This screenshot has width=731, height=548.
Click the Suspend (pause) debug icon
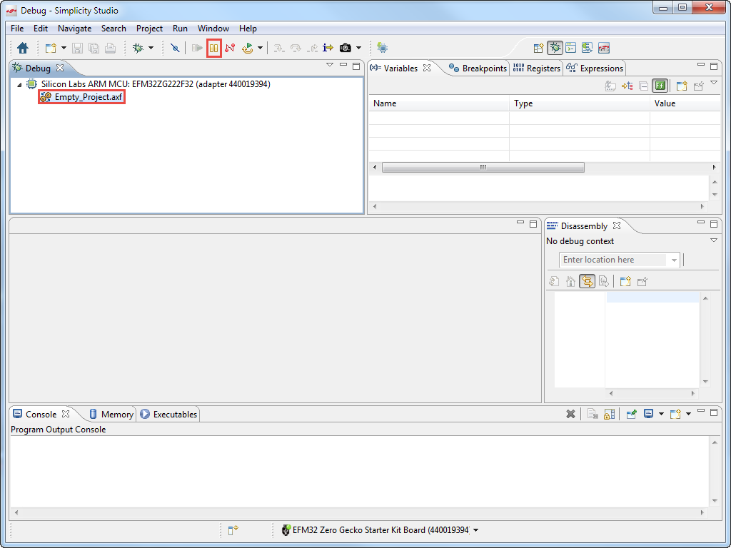tap(213, 48)
